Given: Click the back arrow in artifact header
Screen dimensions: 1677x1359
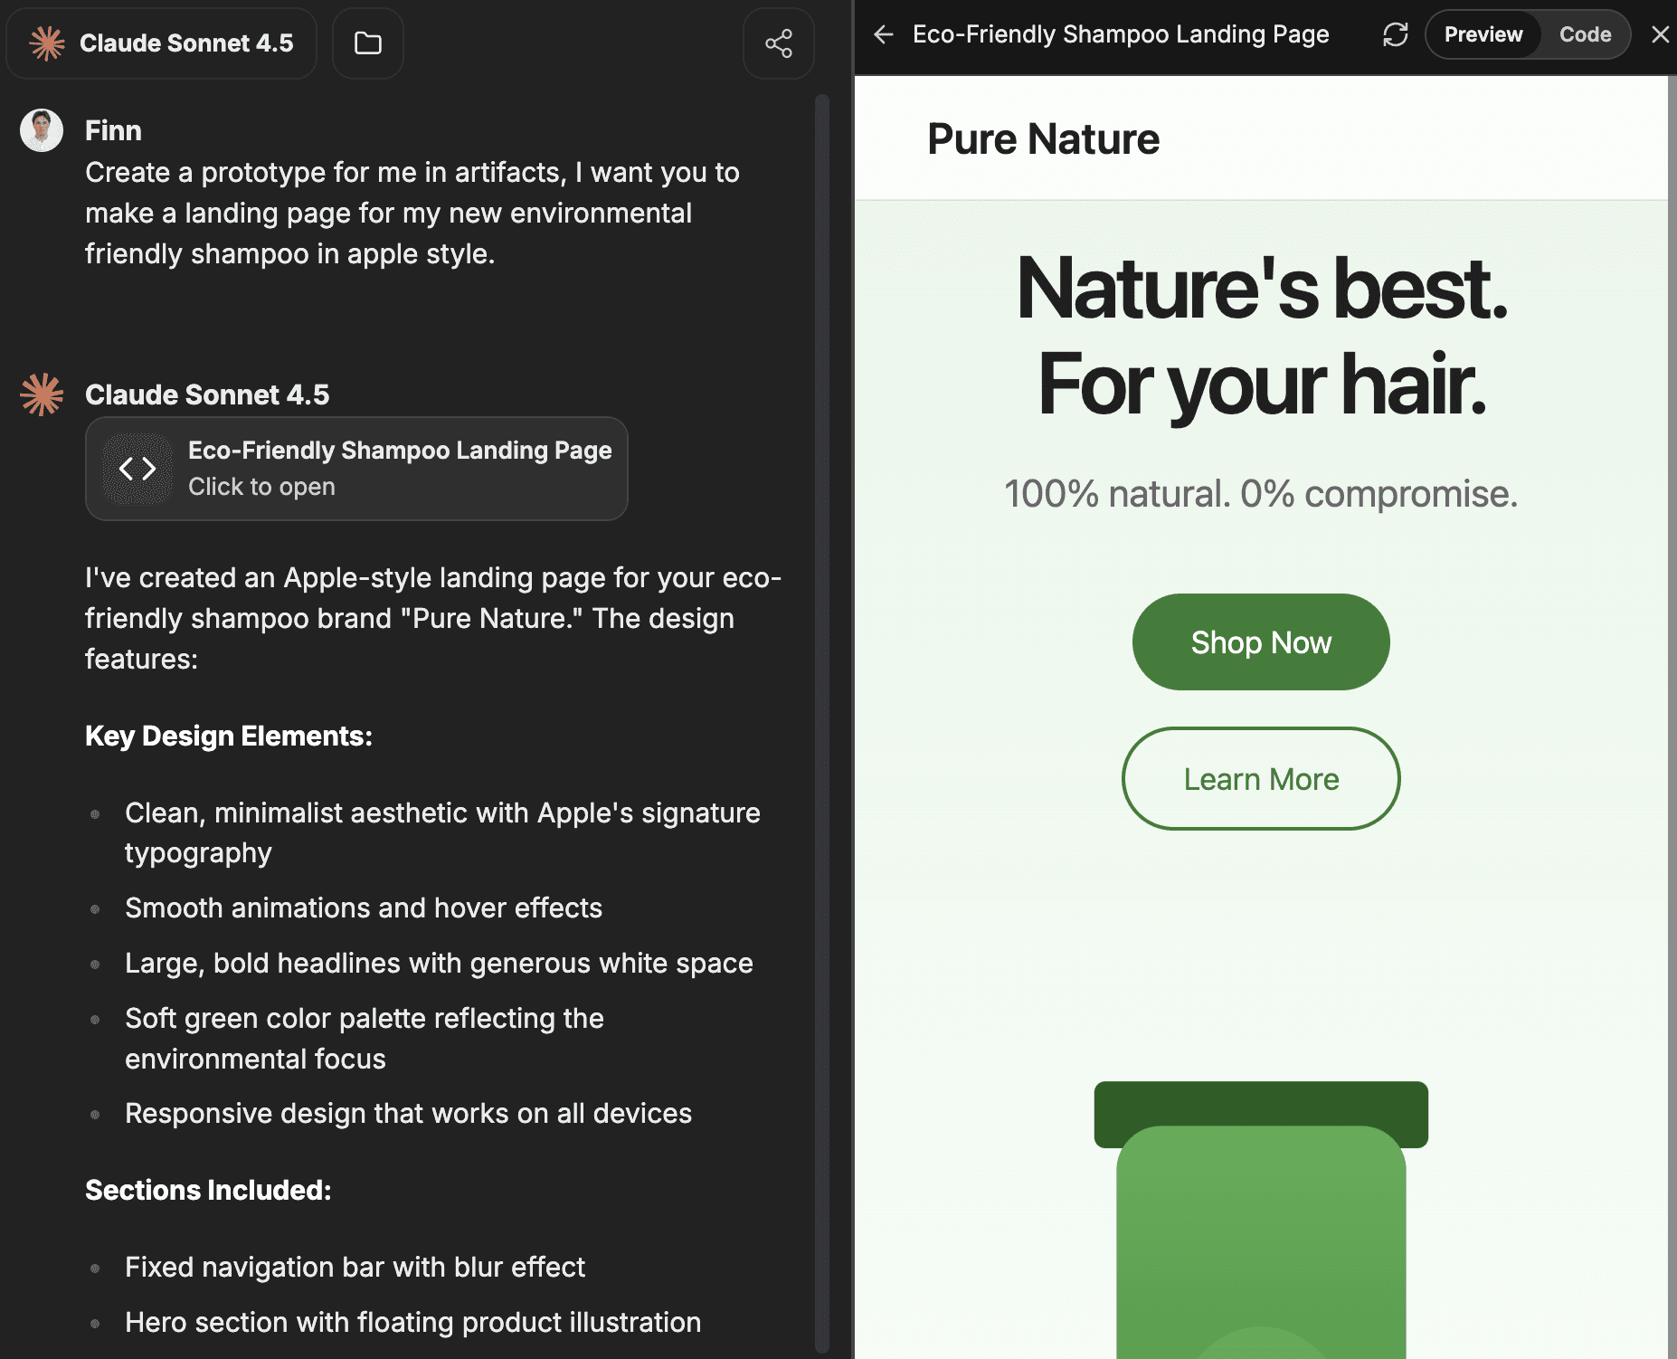Looking at the screenshot, I should point(884,34).
